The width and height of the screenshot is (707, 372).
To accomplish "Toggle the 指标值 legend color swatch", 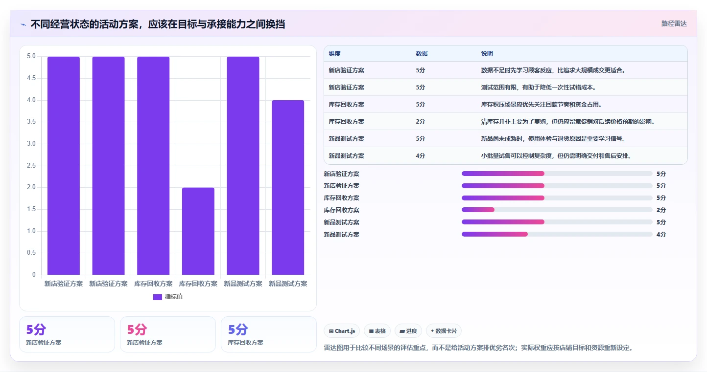I will click(x=157, y=297).
